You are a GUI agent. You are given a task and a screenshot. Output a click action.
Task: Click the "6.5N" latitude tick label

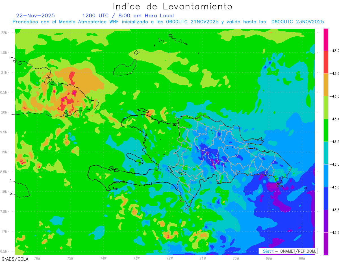(x=4, y=251)
